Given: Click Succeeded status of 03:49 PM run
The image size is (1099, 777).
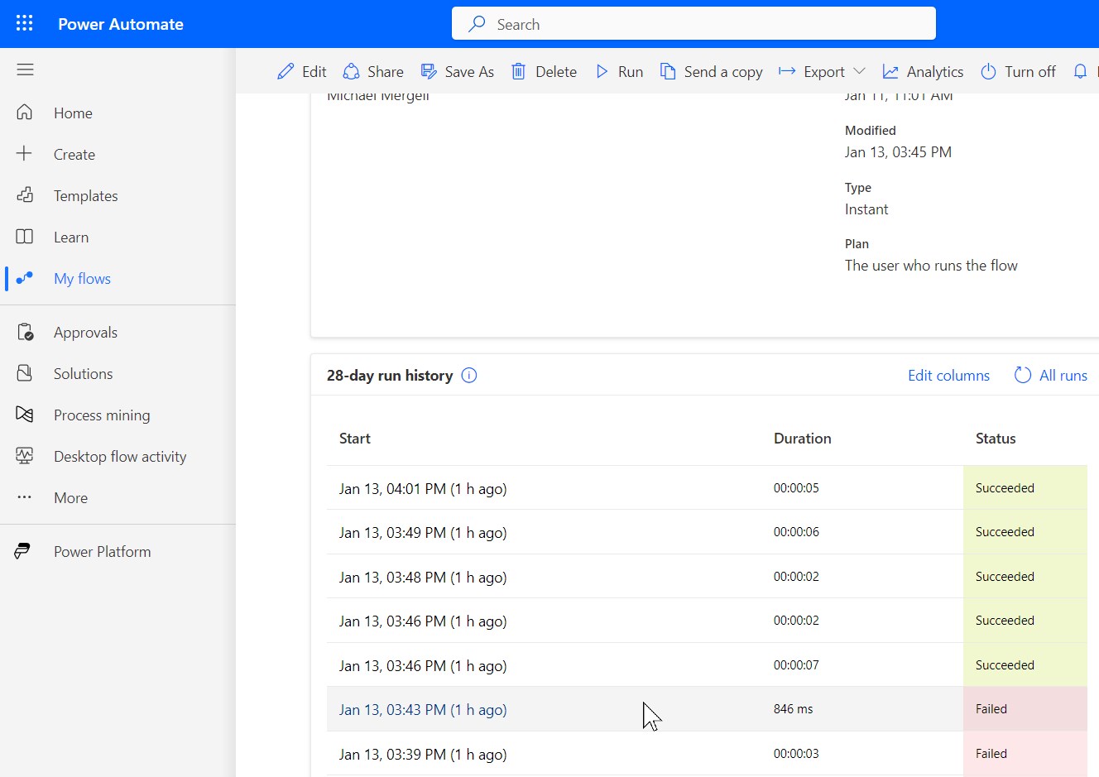Looking at the screenshot, I should tap(1005, 531).
